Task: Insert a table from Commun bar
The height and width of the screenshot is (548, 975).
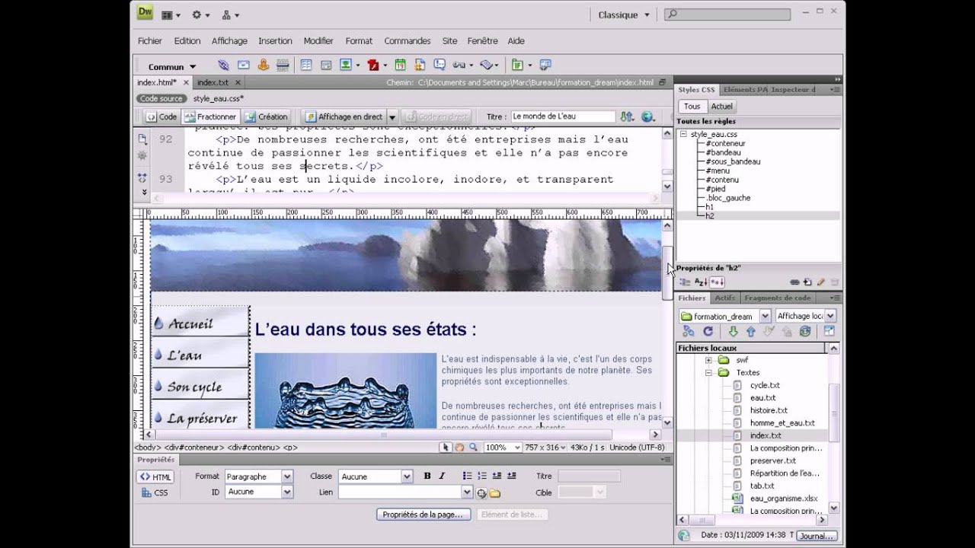Action: click(306, 65)
